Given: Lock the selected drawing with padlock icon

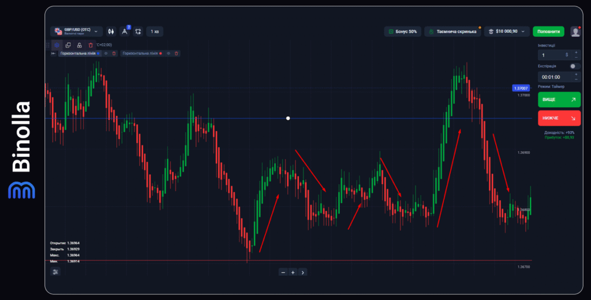Looking at the screenshot, I should tap(79, 45).
